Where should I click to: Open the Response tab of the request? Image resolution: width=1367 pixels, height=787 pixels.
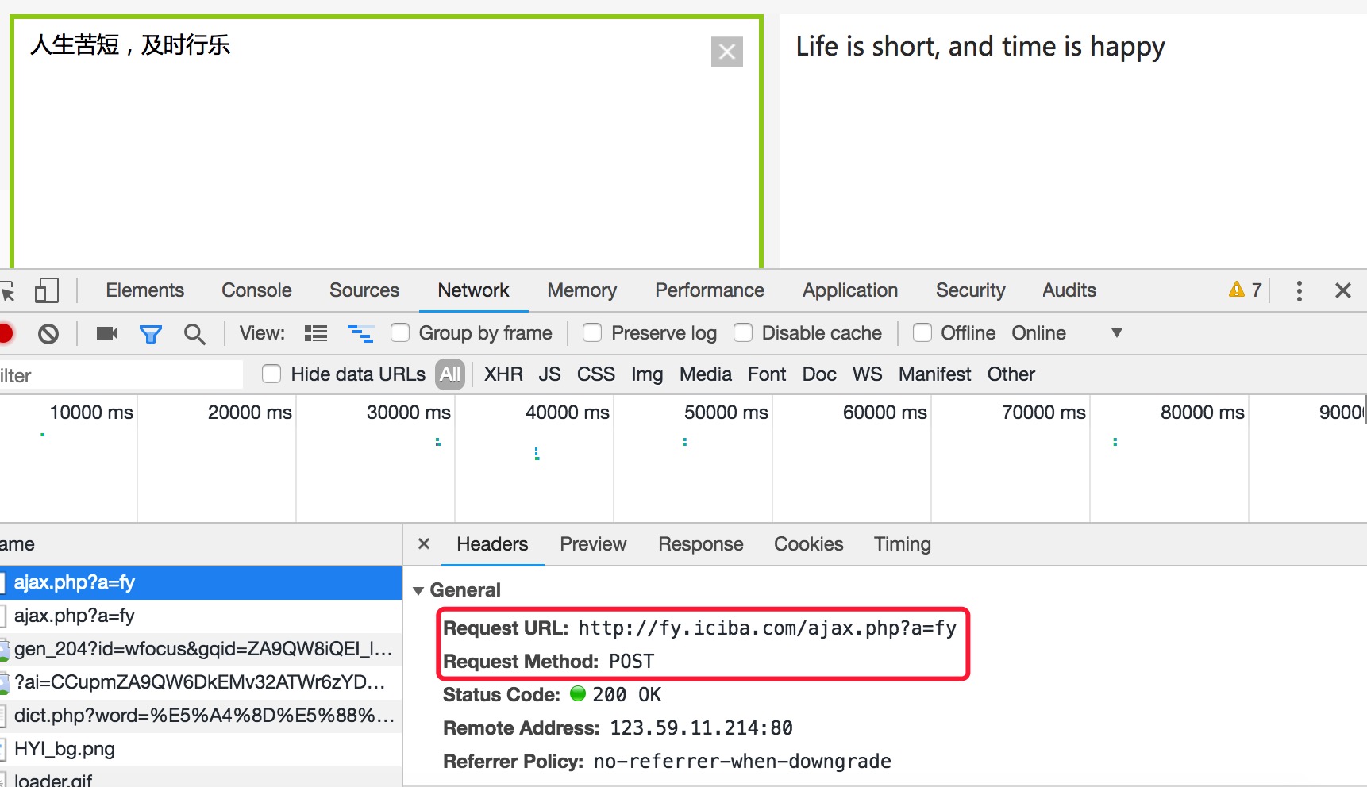[x=700, y=544]
